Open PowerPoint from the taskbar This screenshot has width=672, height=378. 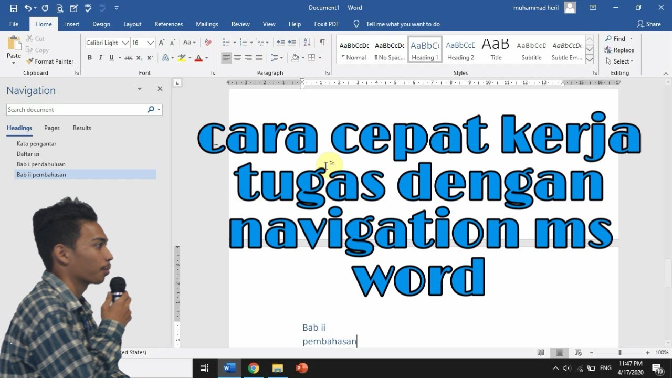[302, 368]
